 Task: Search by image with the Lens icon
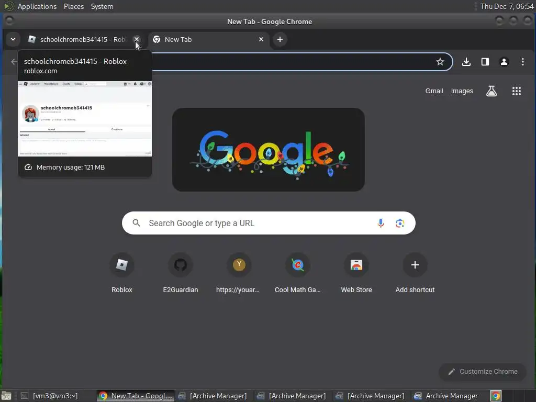pos(400,223)
